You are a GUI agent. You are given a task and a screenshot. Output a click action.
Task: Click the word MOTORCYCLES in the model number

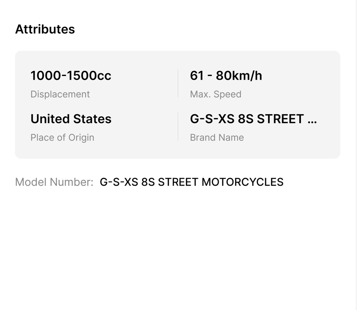pos(242,182)
